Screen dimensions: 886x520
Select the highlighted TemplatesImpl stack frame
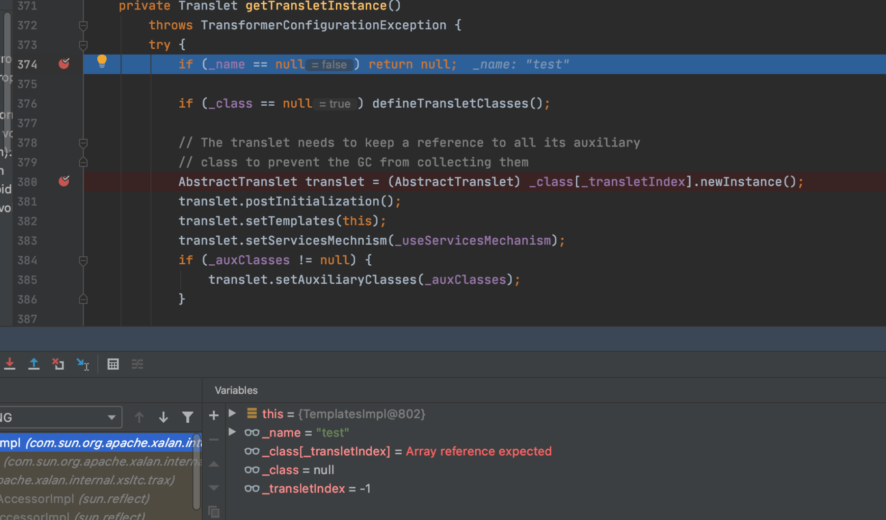101,443
